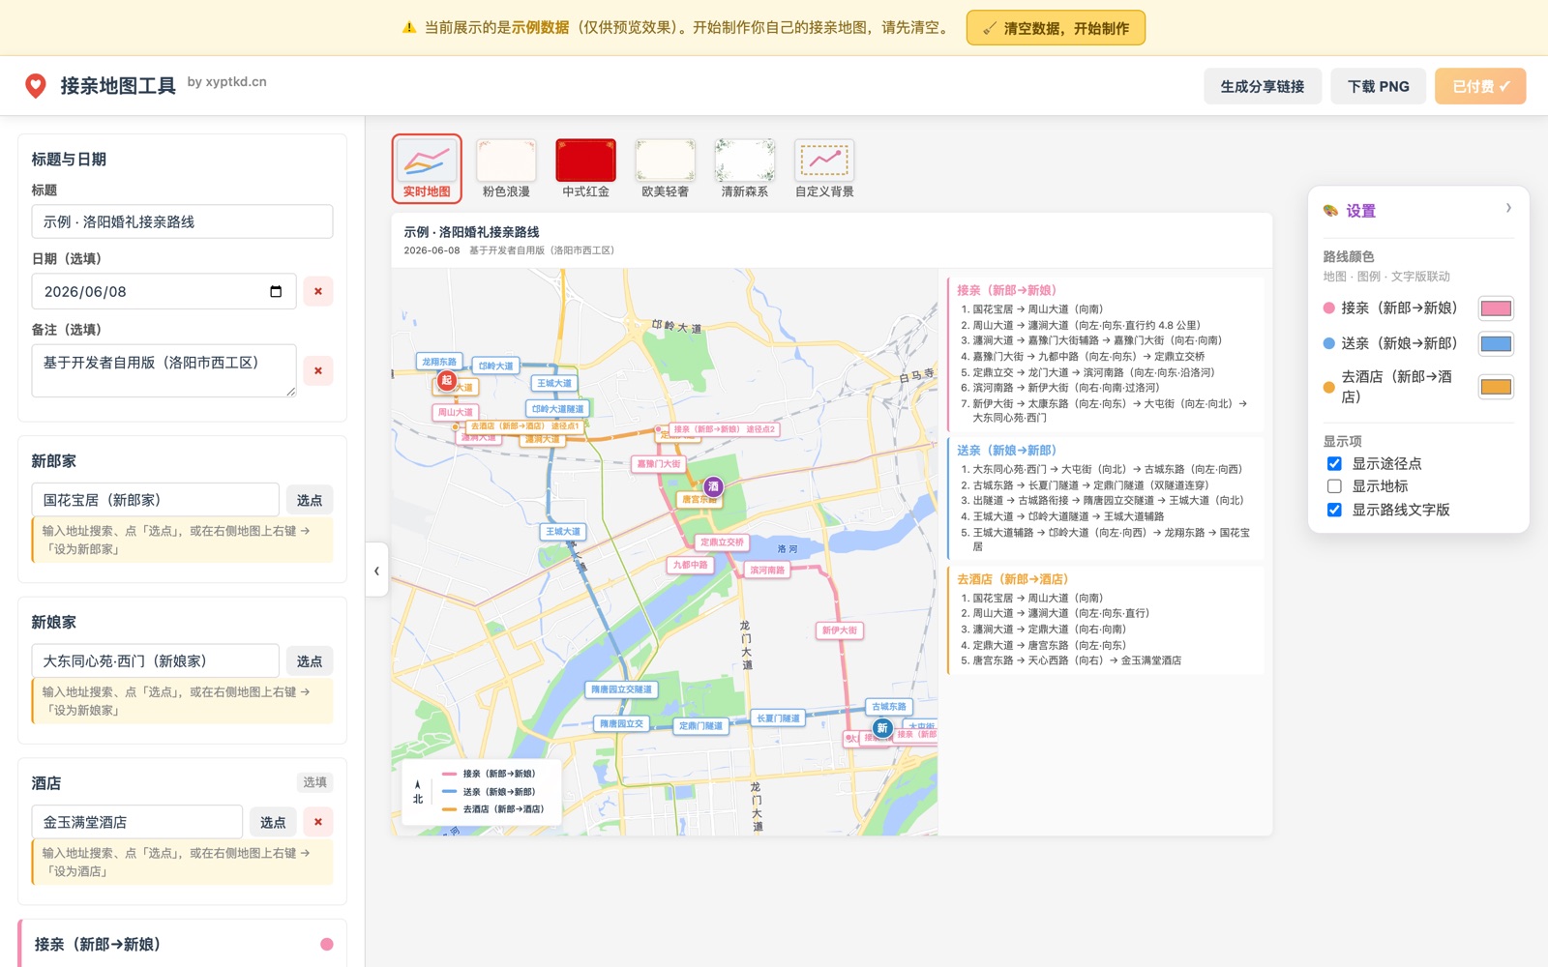Click the hotel name field 金玉满堂酒店
1548x967 pixels.
[137, 822]
